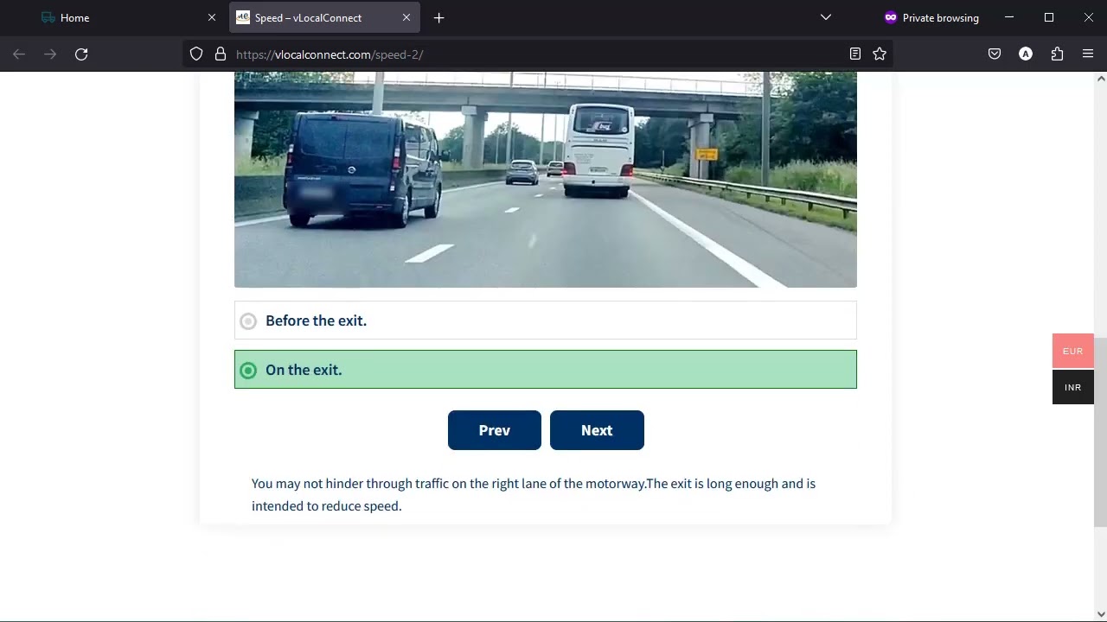Viewport: 1107px width, 622px height.
Task: Click the scrollbar down arrow
Action: pyautogui.click(x=1100, y=613)
